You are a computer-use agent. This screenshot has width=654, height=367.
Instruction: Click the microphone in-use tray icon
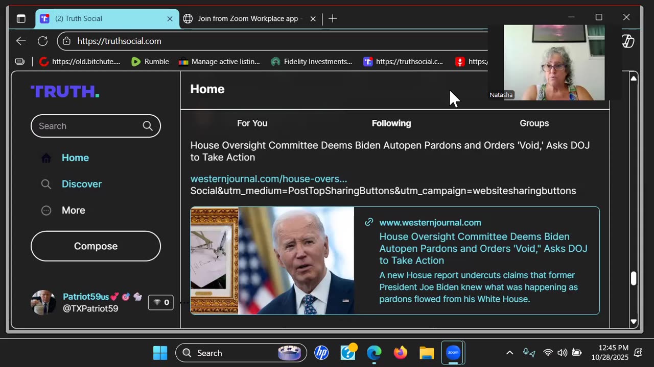(529, 353)
